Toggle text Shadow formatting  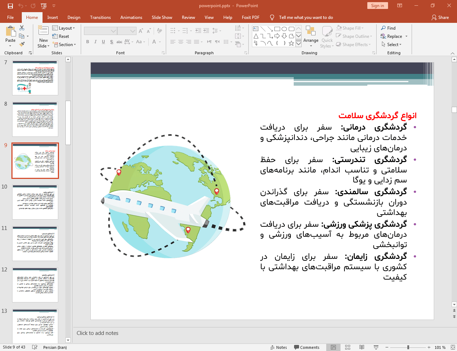tap(111, 42)
